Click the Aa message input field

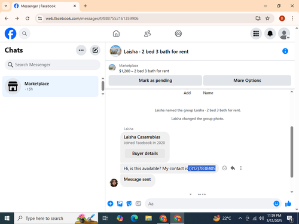pyautogui.click(x=208, y=204)
